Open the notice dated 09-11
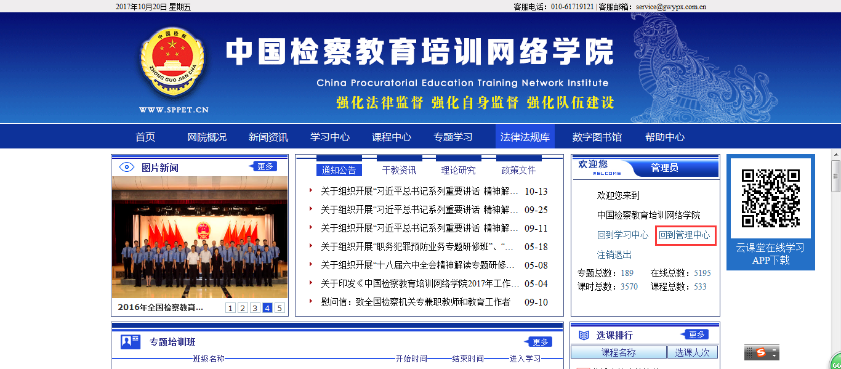 point(419,229)
